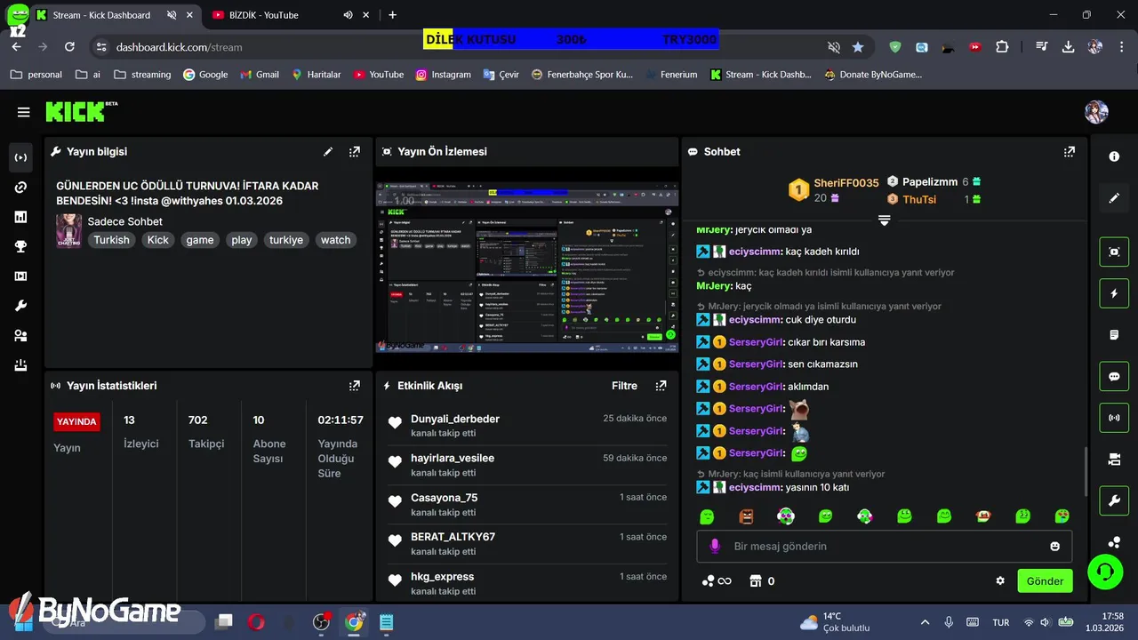
Task: Toggle the chat bubble widget in right sidebar
Action: (x=1114, y=376)
